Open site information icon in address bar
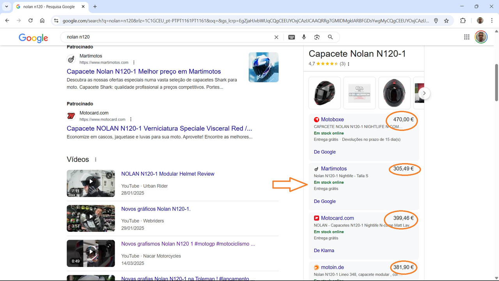This screenshot has width=499, height=281. click(x=56, y=21)
